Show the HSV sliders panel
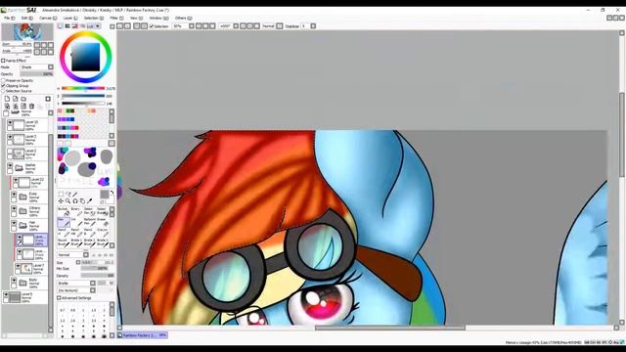Screen dimensions: 626x352 tap(75, 26)
